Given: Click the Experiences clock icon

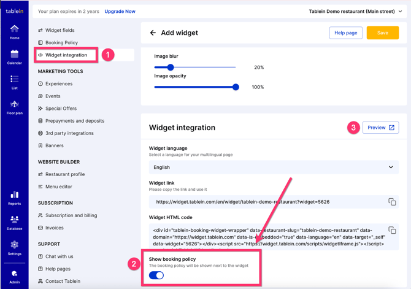Looking at the screenshot, I should (40, 83).
